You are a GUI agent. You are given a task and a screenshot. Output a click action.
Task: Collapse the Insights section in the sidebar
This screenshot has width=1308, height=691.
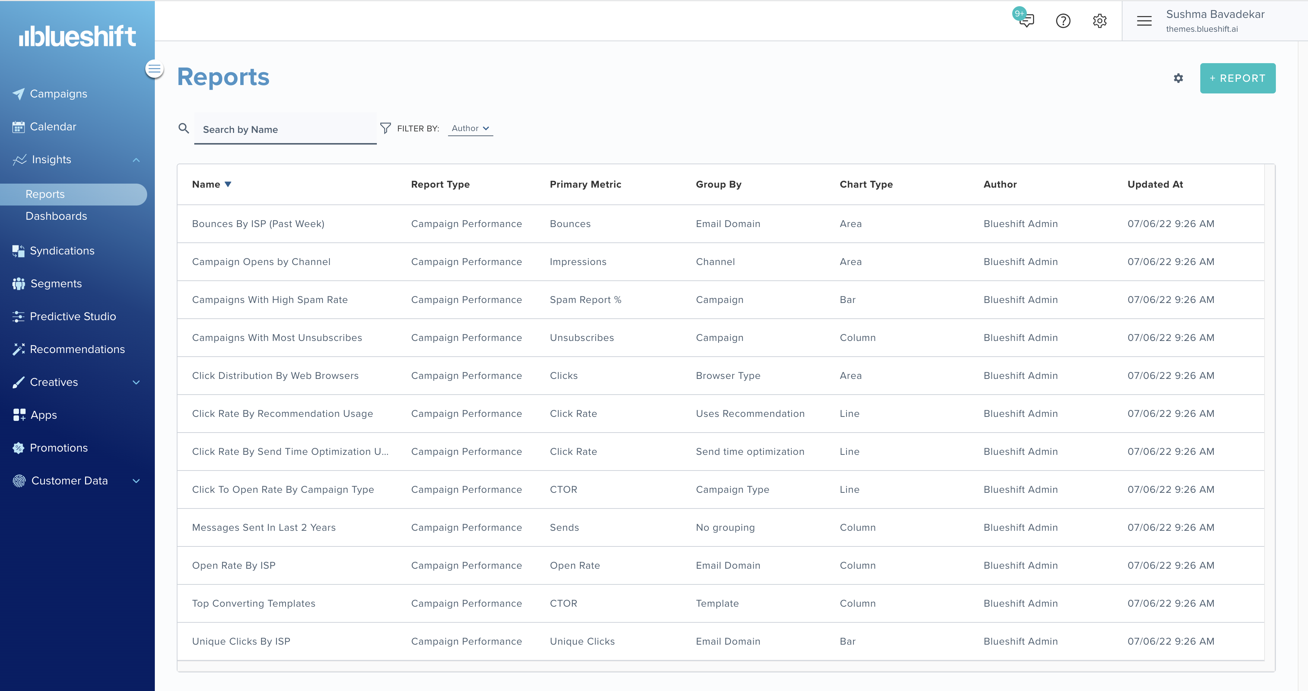pos(135,160)
